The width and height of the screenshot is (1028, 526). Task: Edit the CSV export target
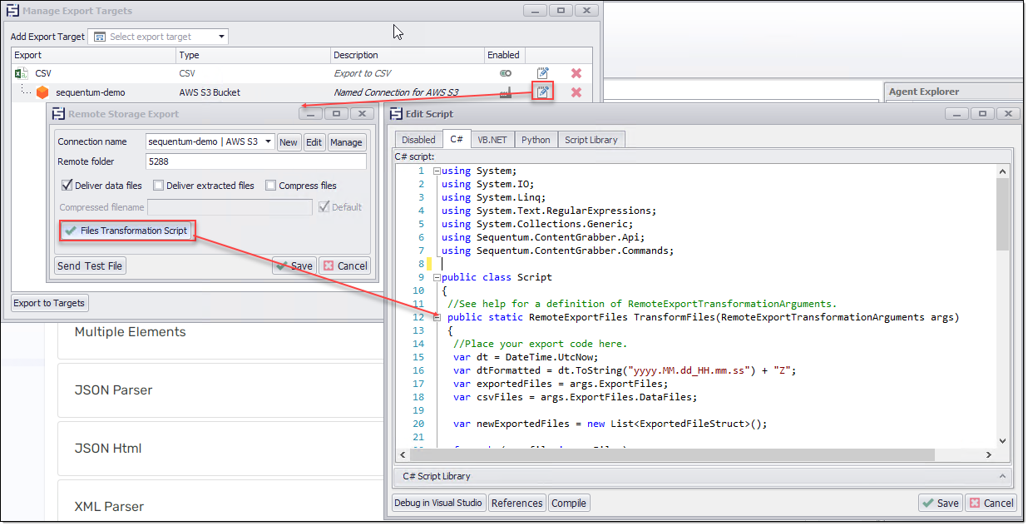tap(542, 73)
